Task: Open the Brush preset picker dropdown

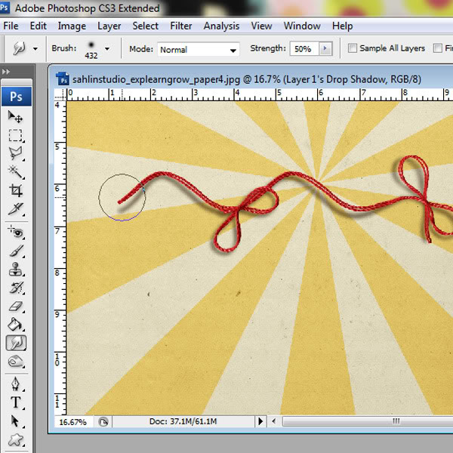Action: pos(107,49)
